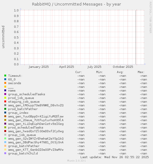This screenshot has width=153, height=164.
Task: Click the Cur value for group_batchChild
Action: pos(81,154)
